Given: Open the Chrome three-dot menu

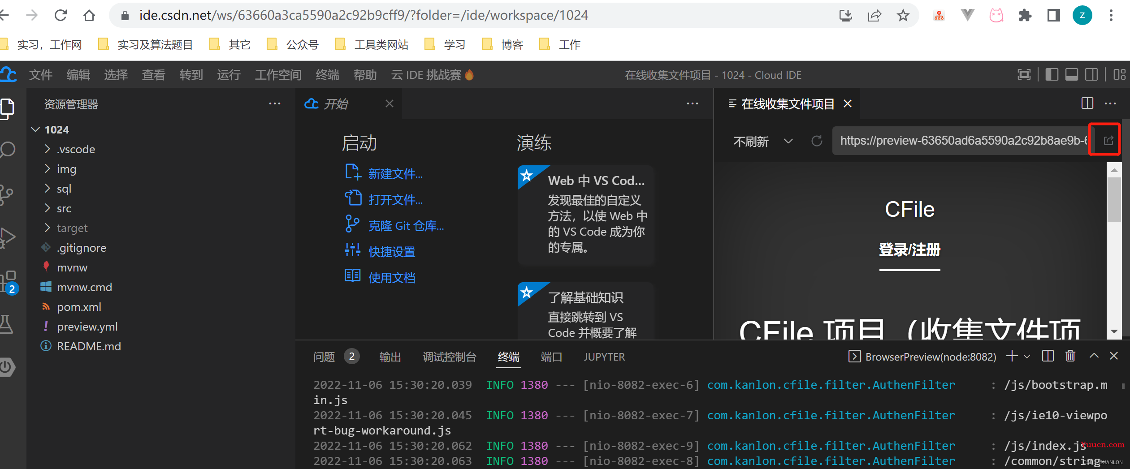Looking at the screenshot, I should pos(1111,16).
